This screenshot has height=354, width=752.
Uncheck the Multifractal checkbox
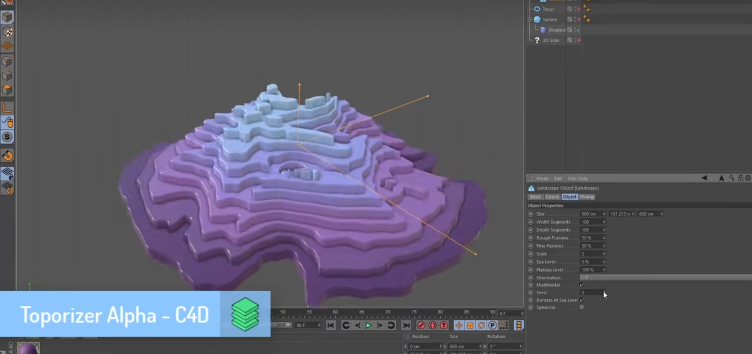(x=582, y=285)
